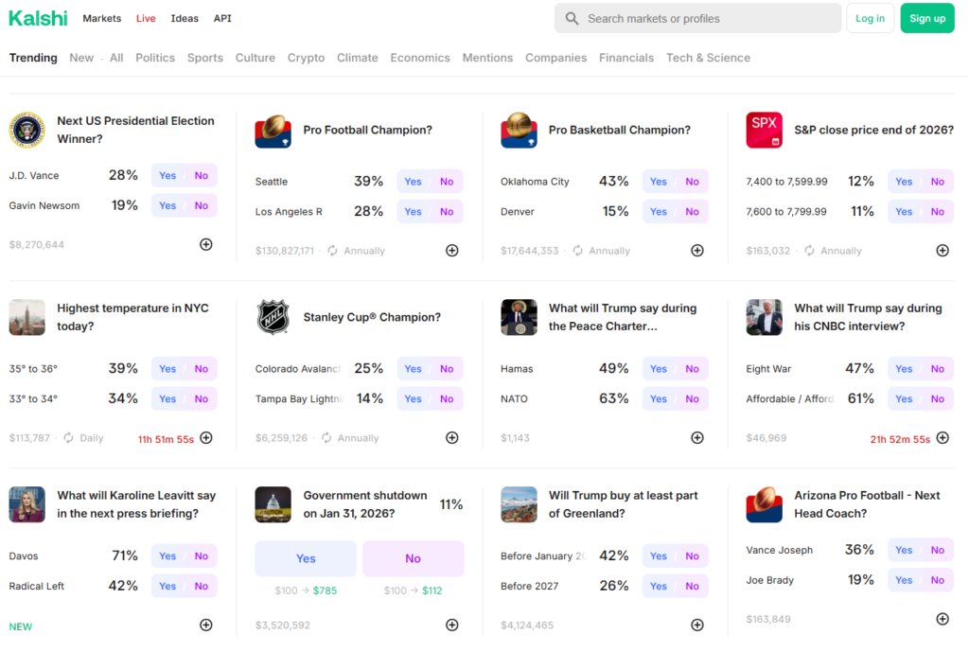Expand Government shutdown card with plus icon

(451, 625)
